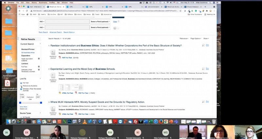
Task: Check All Results under Source Types
Action: [21, 117]
